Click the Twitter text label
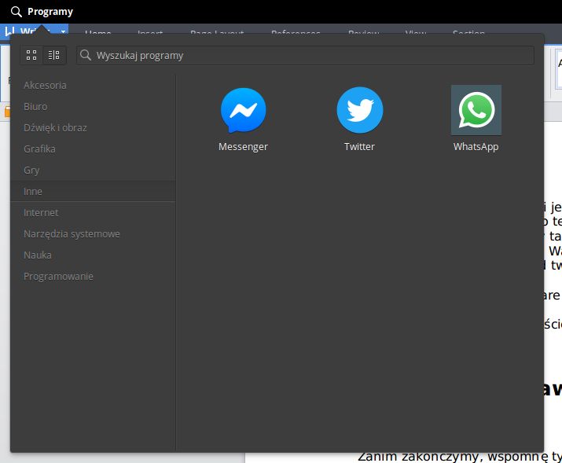The height and width of the screenshot is (463, 562). [x=359, y=146]
